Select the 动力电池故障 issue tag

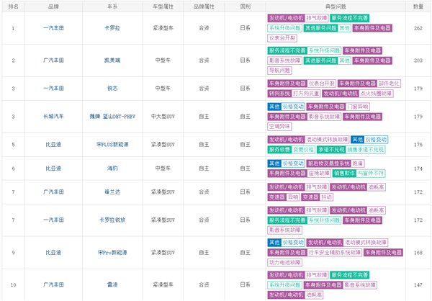click(284, 263)
